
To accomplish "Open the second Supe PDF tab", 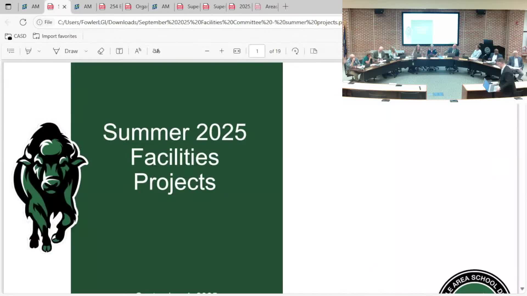I will click(x=214, y=7).
